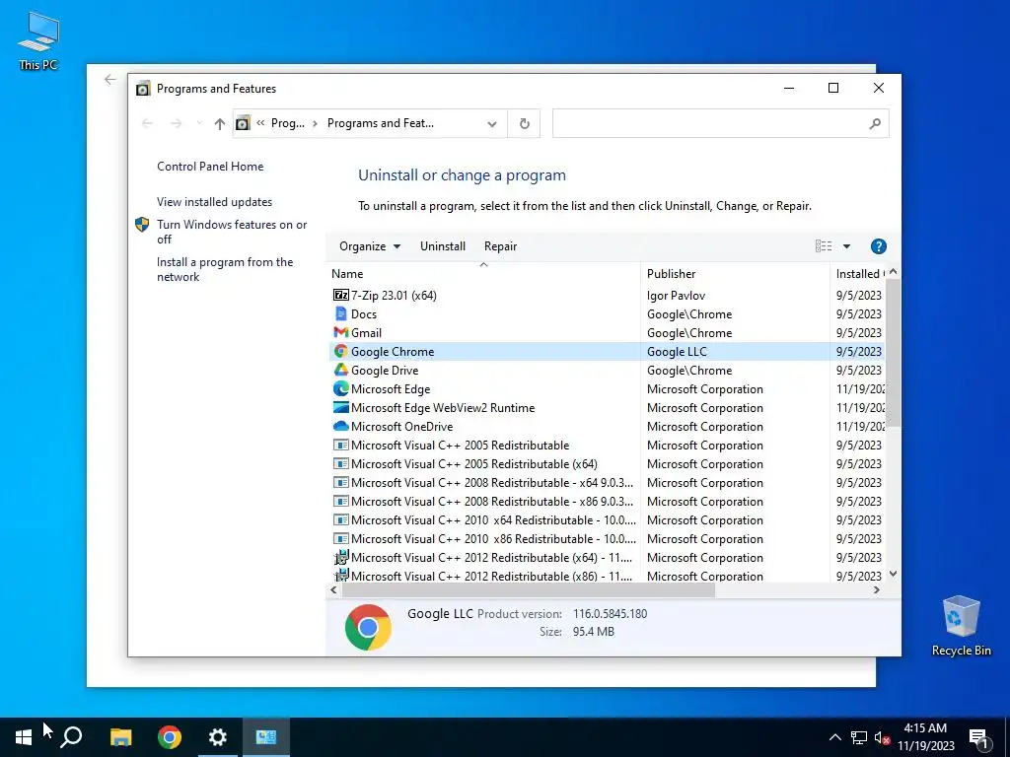Open This PC desktop icon
This screenshot has height=757, width=1010.
pyautogui.click(x=38, y=41)
